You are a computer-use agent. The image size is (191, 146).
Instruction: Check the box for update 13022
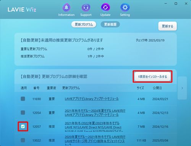pyautogui.click(x=23, y=140)
